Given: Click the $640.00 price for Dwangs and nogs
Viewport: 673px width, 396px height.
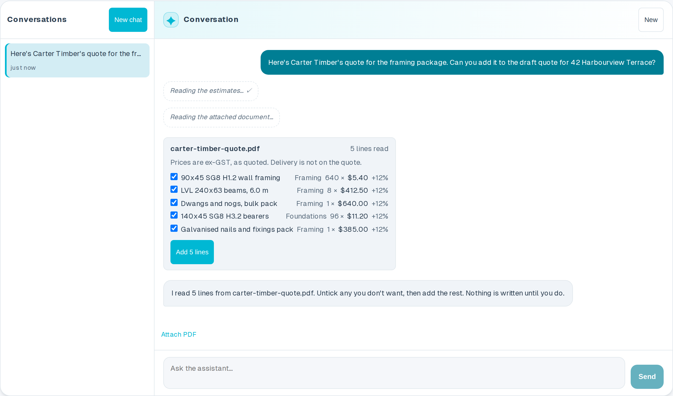Looking at the screenshot, I should pyautogui.click(x=353, y=203).
